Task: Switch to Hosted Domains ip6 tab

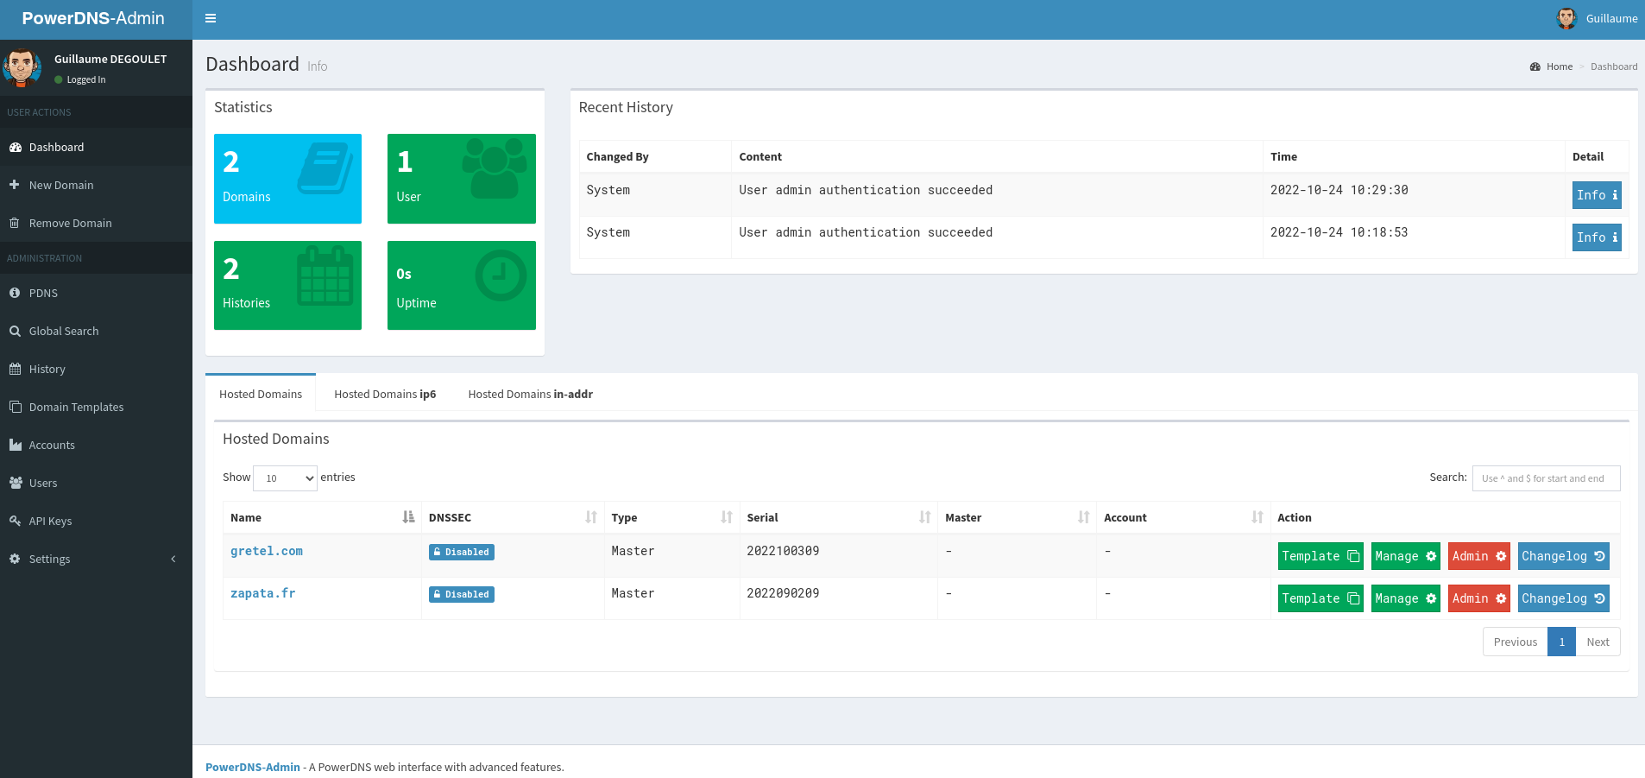Action: pos(385,395)
